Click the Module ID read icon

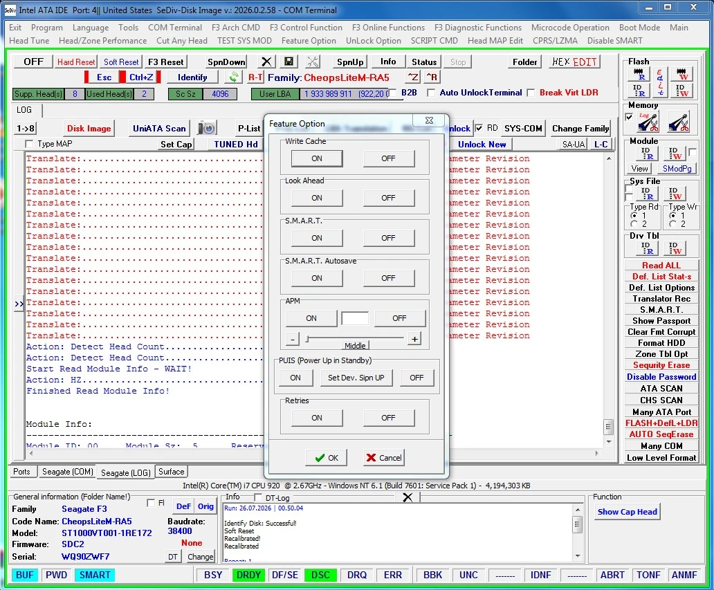647,154
